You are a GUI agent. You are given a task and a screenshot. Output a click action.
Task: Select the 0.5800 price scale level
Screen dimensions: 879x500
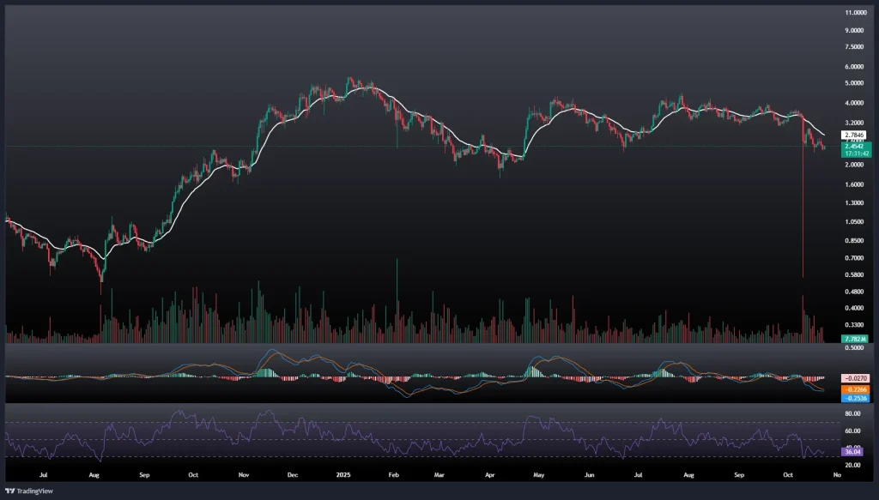pos(855,274)
